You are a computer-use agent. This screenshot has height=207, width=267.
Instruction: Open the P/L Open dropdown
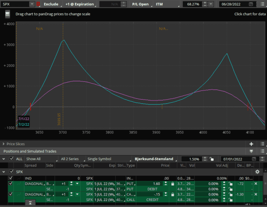tap(142, 4)
